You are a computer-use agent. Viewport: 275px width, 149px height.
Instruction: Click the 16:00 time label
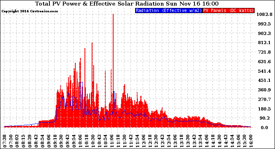(x=251, y=141)
